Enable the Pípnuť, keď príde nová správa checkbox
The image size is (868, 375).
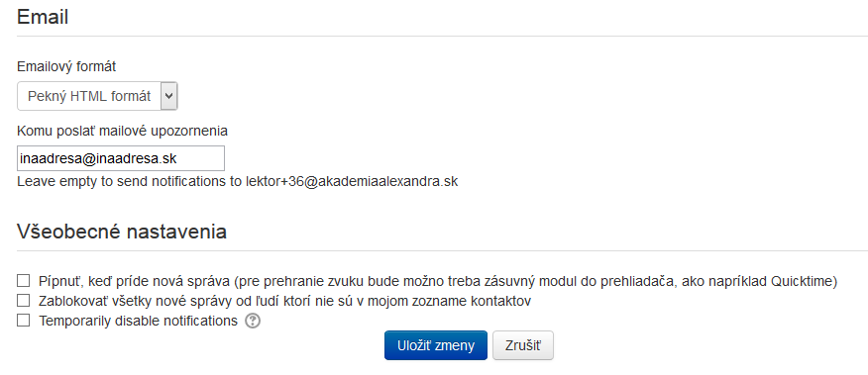(23, 281)
